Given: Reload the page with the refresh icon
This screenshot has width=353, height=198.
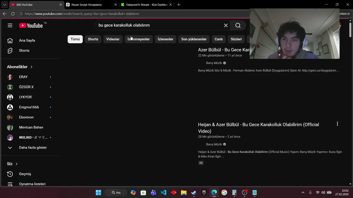Looking at the screenshot, I should click(x=13, y=14).
